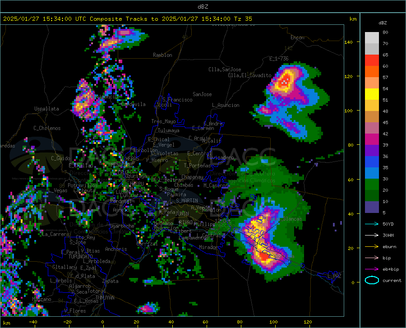
Task: Click the L_PAZ label at the right edge
Action: coord(334,276)
